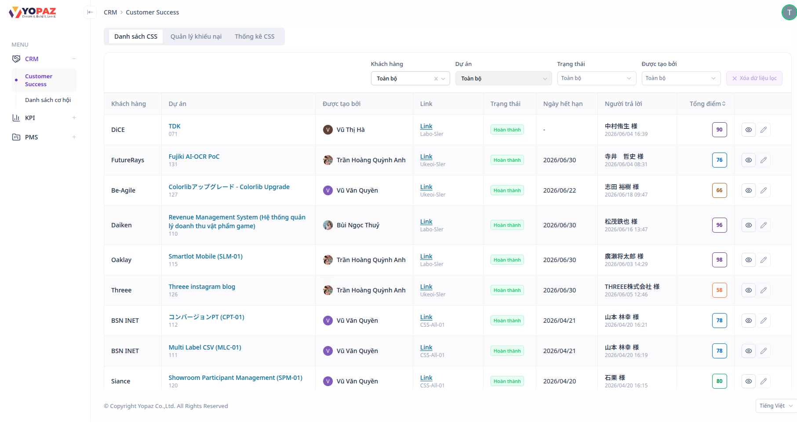
Task: Open the Revenue Management System project
Action: (237, 222)
